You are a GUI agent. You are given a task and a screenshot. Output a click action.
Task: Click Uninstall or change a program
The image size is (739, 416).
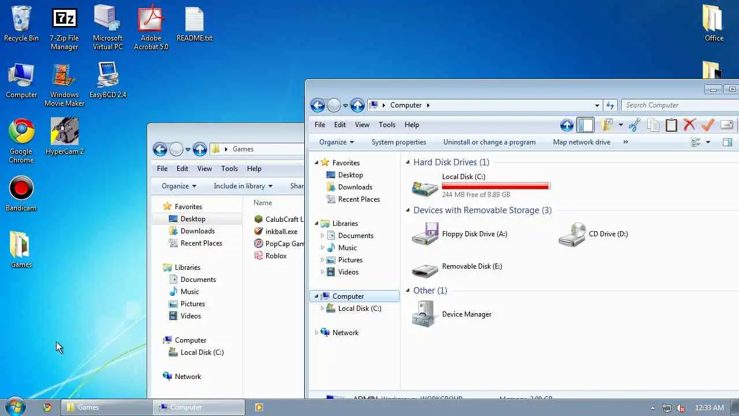[x=490, y=142]
